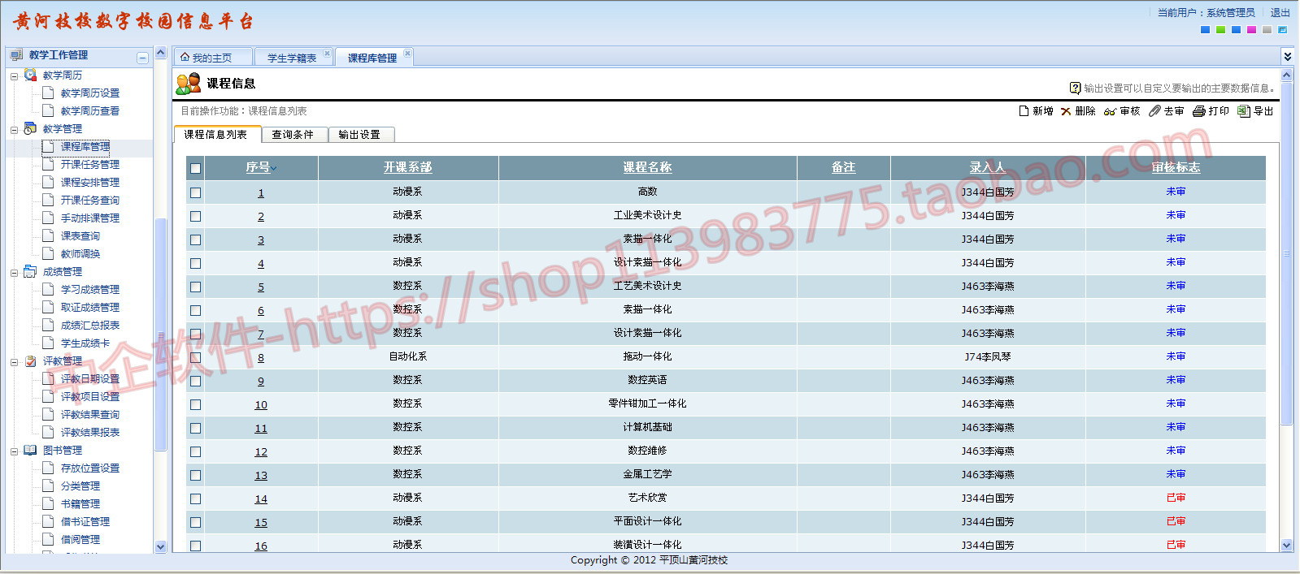The width and height of the screenshot is (1300, 574).
Task: Click the down arrow of the sidebar scrollbar
Action: [160, 547]
